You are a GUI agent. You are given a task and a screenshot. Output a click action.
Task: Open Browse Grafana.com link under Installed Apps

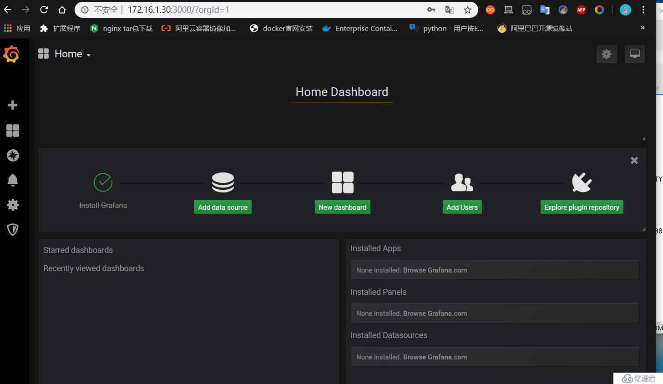click(435, 270)
